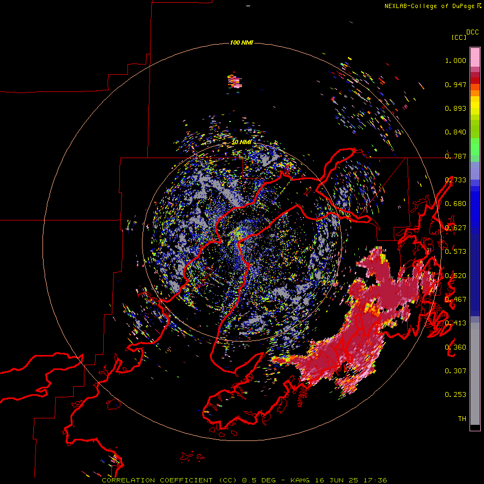This screenshot has width=484, height=484.
Task: Click the DCC label above the color bar
Action: pos(473,32)
